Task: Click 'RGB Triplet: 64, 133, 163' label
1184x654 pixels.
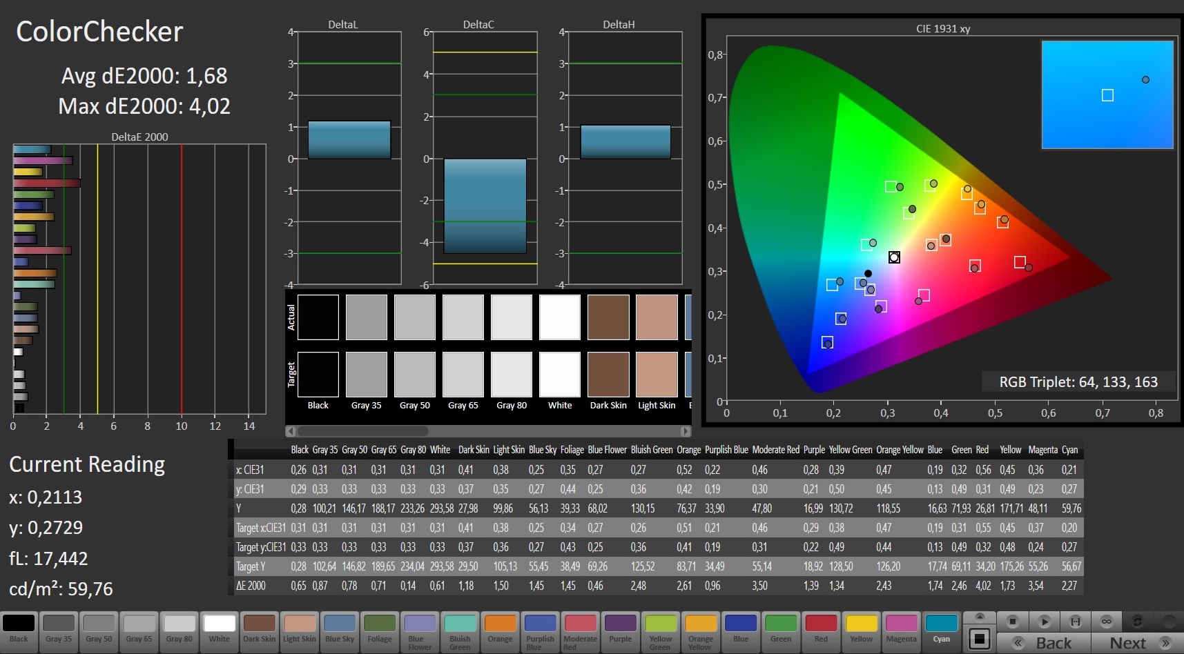Action: coord(1078,382)
